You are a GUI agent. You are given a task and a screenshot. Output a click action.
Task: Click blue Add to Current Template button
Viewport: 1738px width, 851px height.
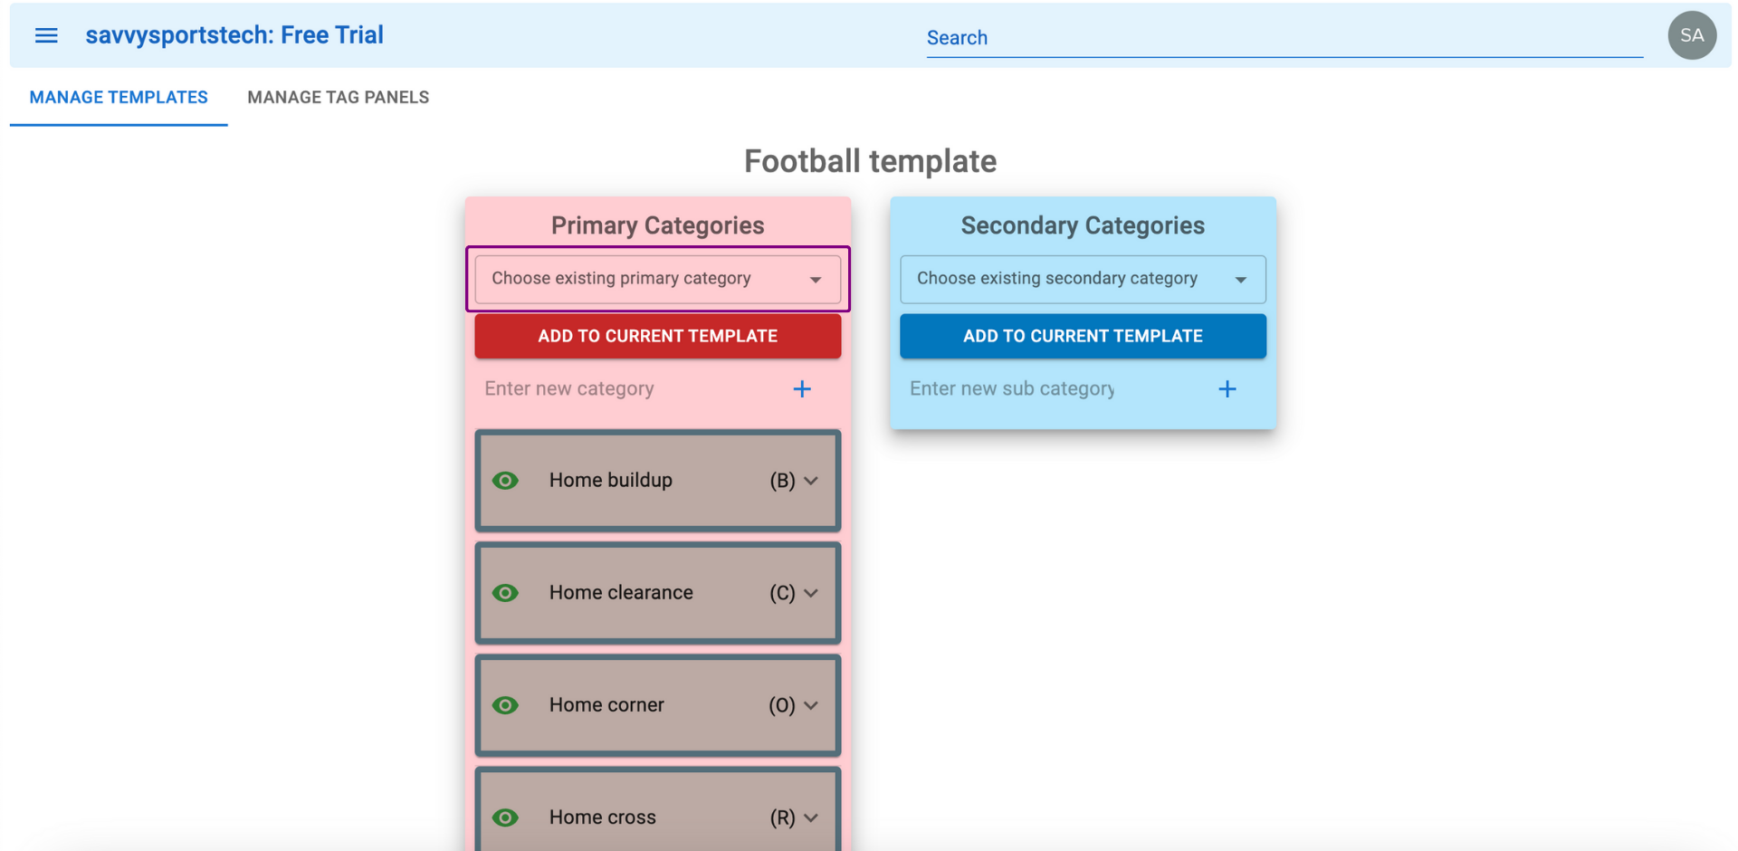point(1083,336)
